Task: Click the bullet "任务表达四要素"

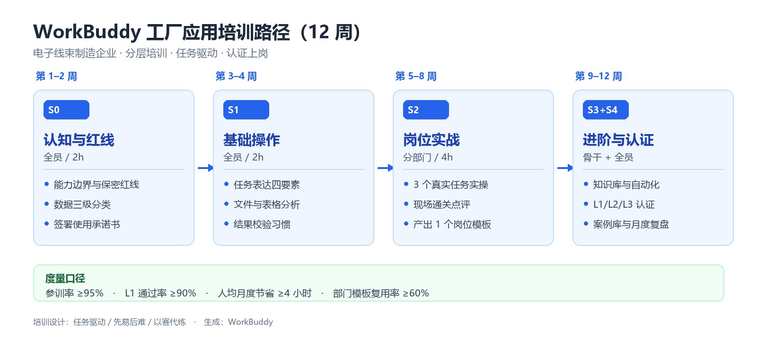Action: [x=267, y=185]
